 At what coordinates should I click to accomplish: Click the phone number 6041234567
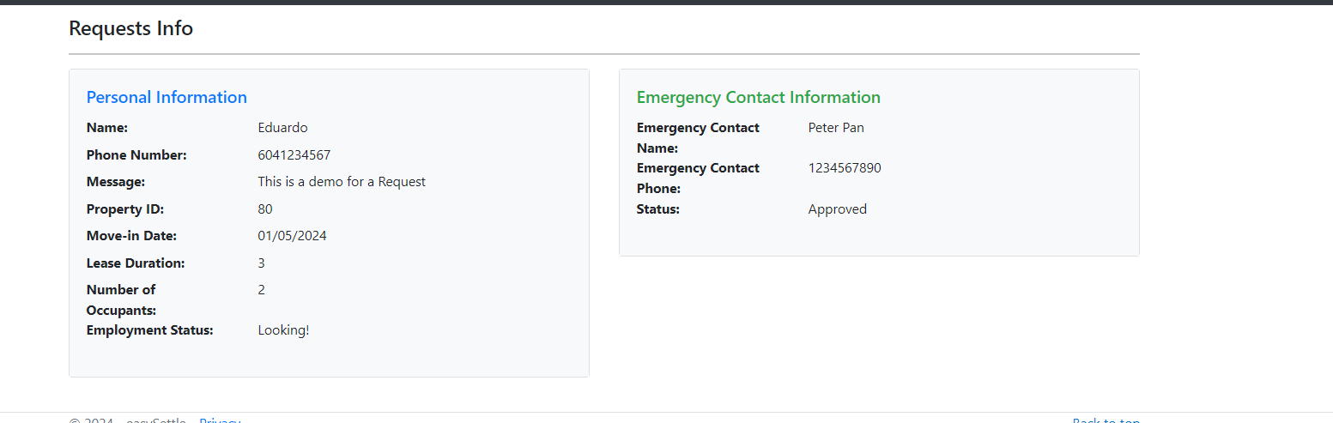click(x=294, y=155)
